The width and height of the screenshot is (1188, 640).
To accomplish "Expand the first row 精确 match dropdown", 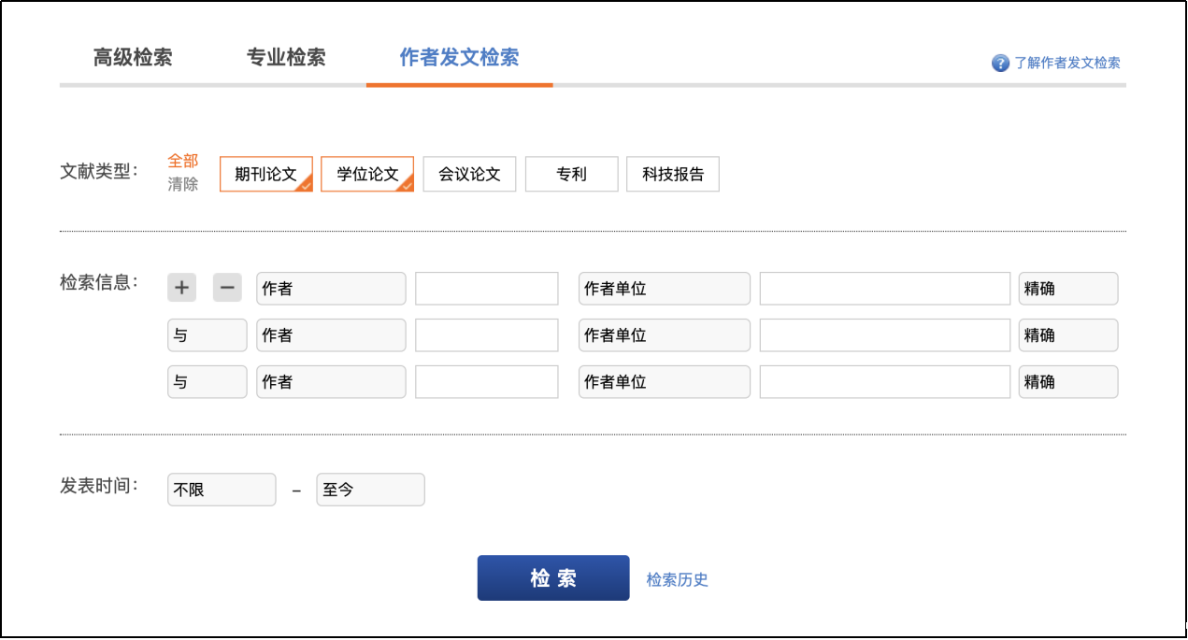I will click(1067, 289).
